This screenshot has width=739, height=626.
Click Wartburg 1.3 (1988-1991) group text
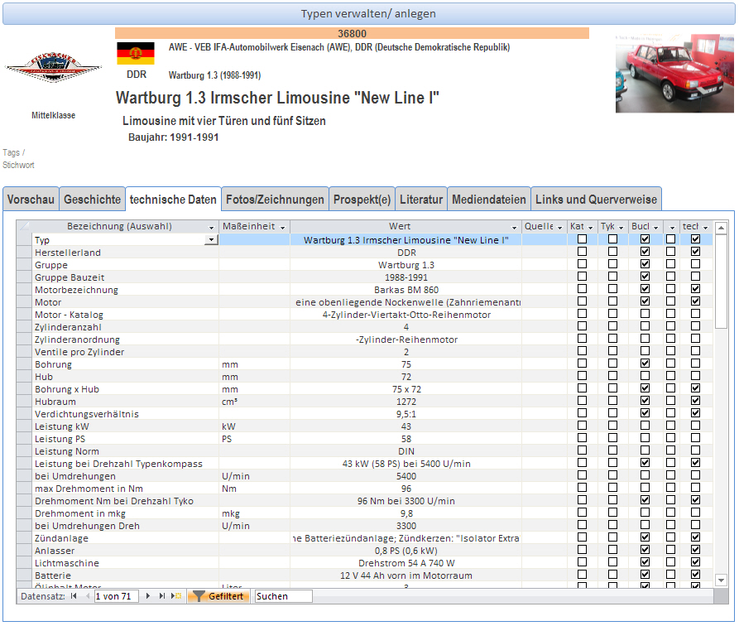214,75
